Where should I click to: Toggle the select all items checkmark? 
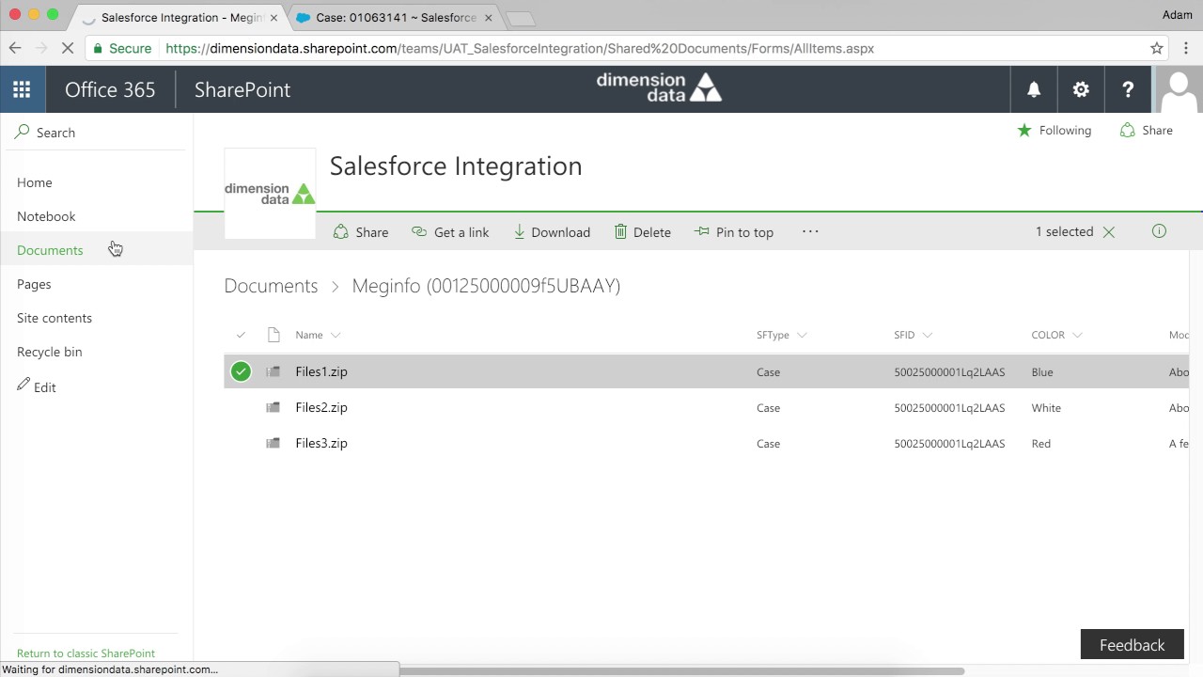(x=241, y=335)
